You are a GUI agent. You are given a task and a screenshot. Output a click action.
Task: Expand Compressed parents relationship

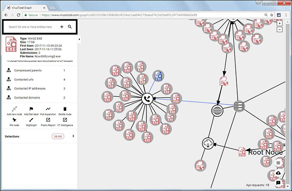[x=40, y=71]
